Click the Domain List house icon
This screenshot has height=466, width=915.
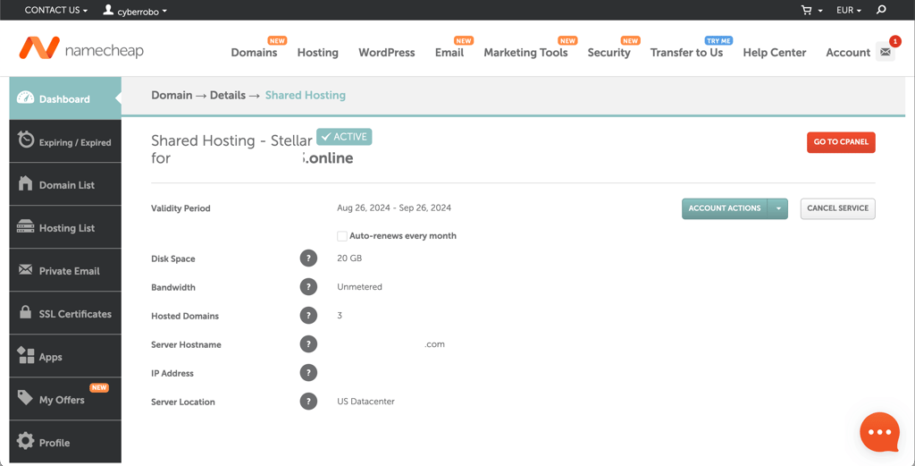[25, 183]
